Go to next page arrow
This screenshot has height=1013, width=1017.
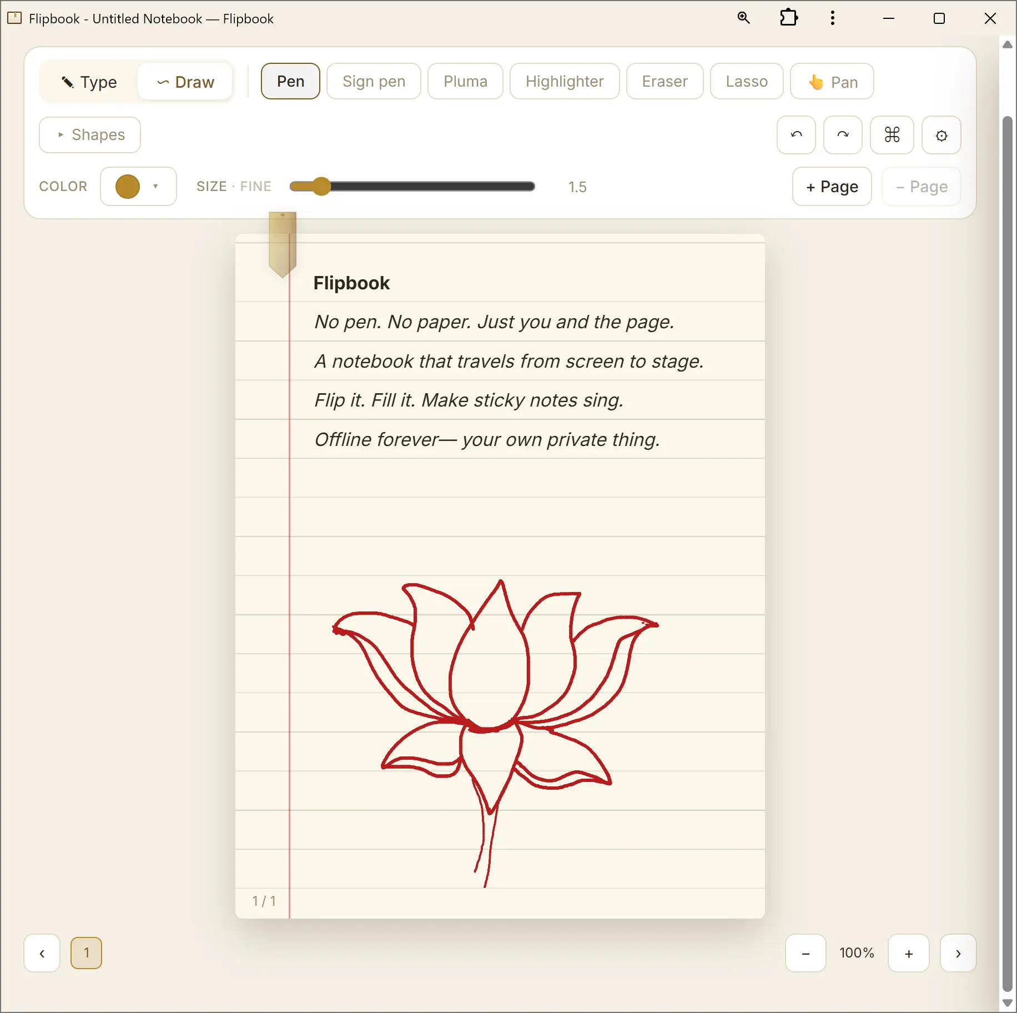coord(958,953)
